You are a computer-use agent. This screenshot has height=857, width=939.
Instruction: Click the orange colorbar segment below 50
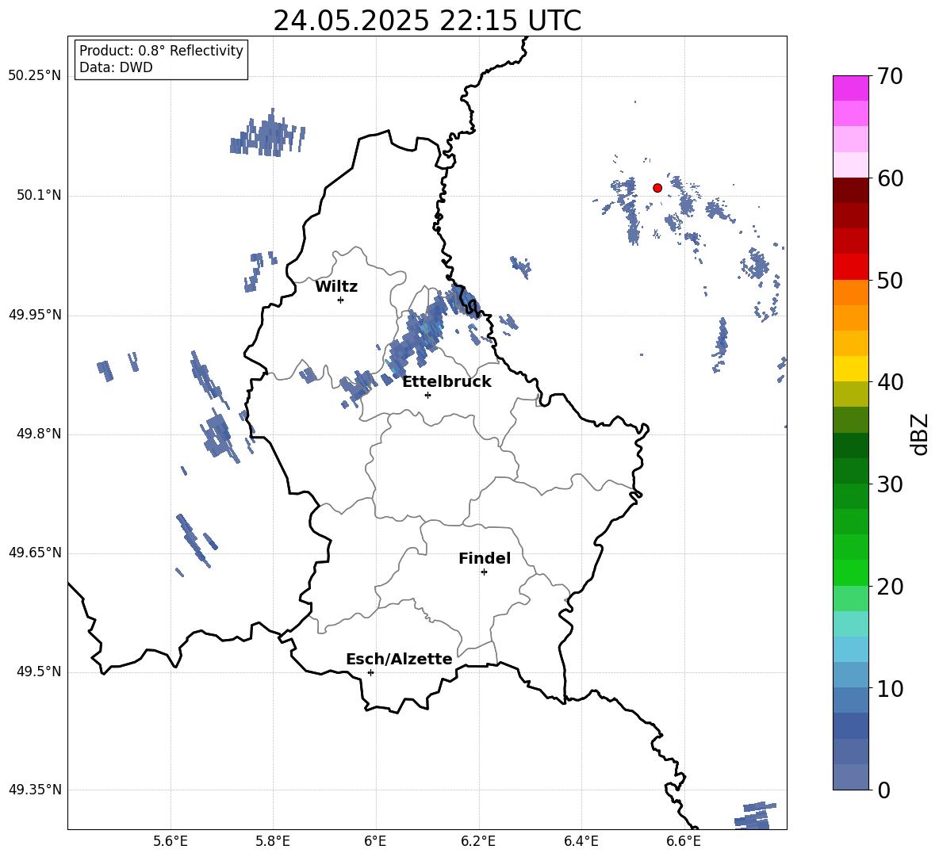click(850, 293)
